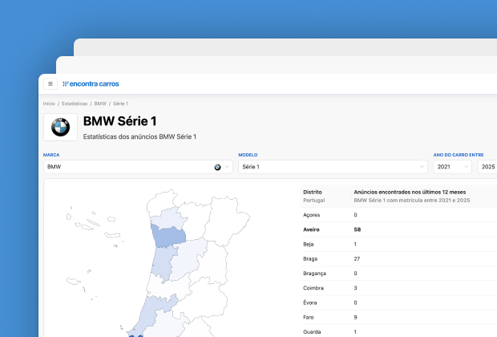497x337 pixels.
Task: Click the Série 1 breadcrumb
Action: pyautogui.click(x=121, y=104)
